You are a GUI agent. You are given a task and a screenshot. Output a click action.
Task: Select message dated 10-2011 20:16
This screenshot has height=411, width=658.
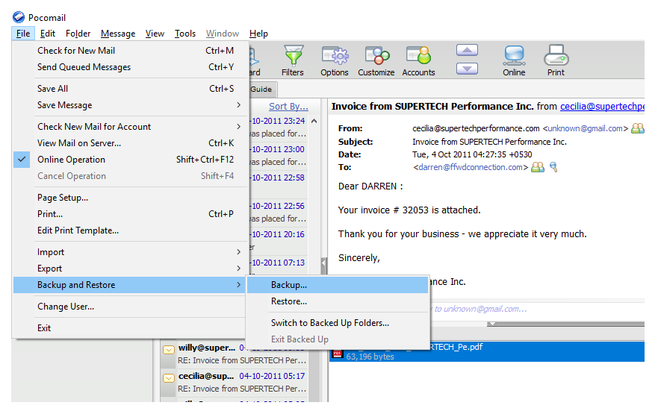(279, 241)
